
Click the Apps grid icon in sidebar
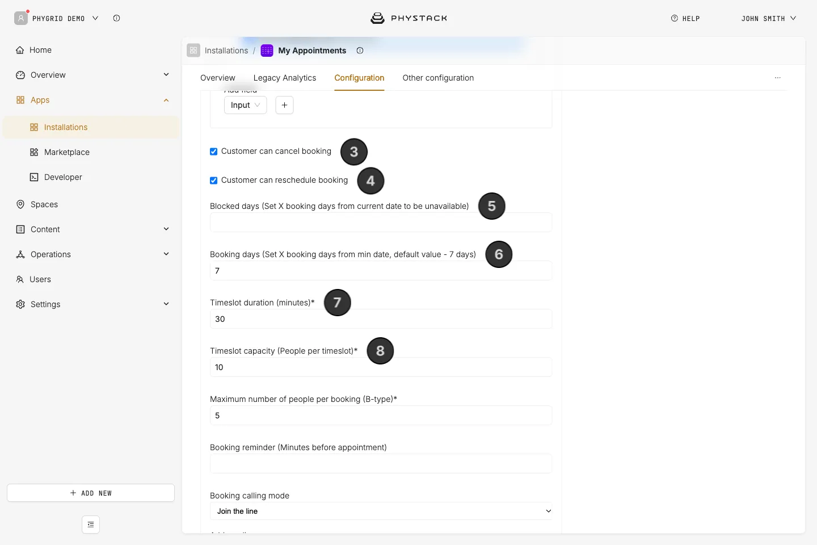[20, 100]
